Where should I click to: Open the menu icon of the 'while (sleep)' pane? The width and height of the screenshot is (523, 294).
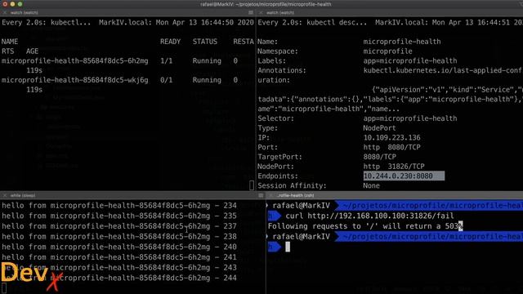pyautogui.click(x=261, y=195)
